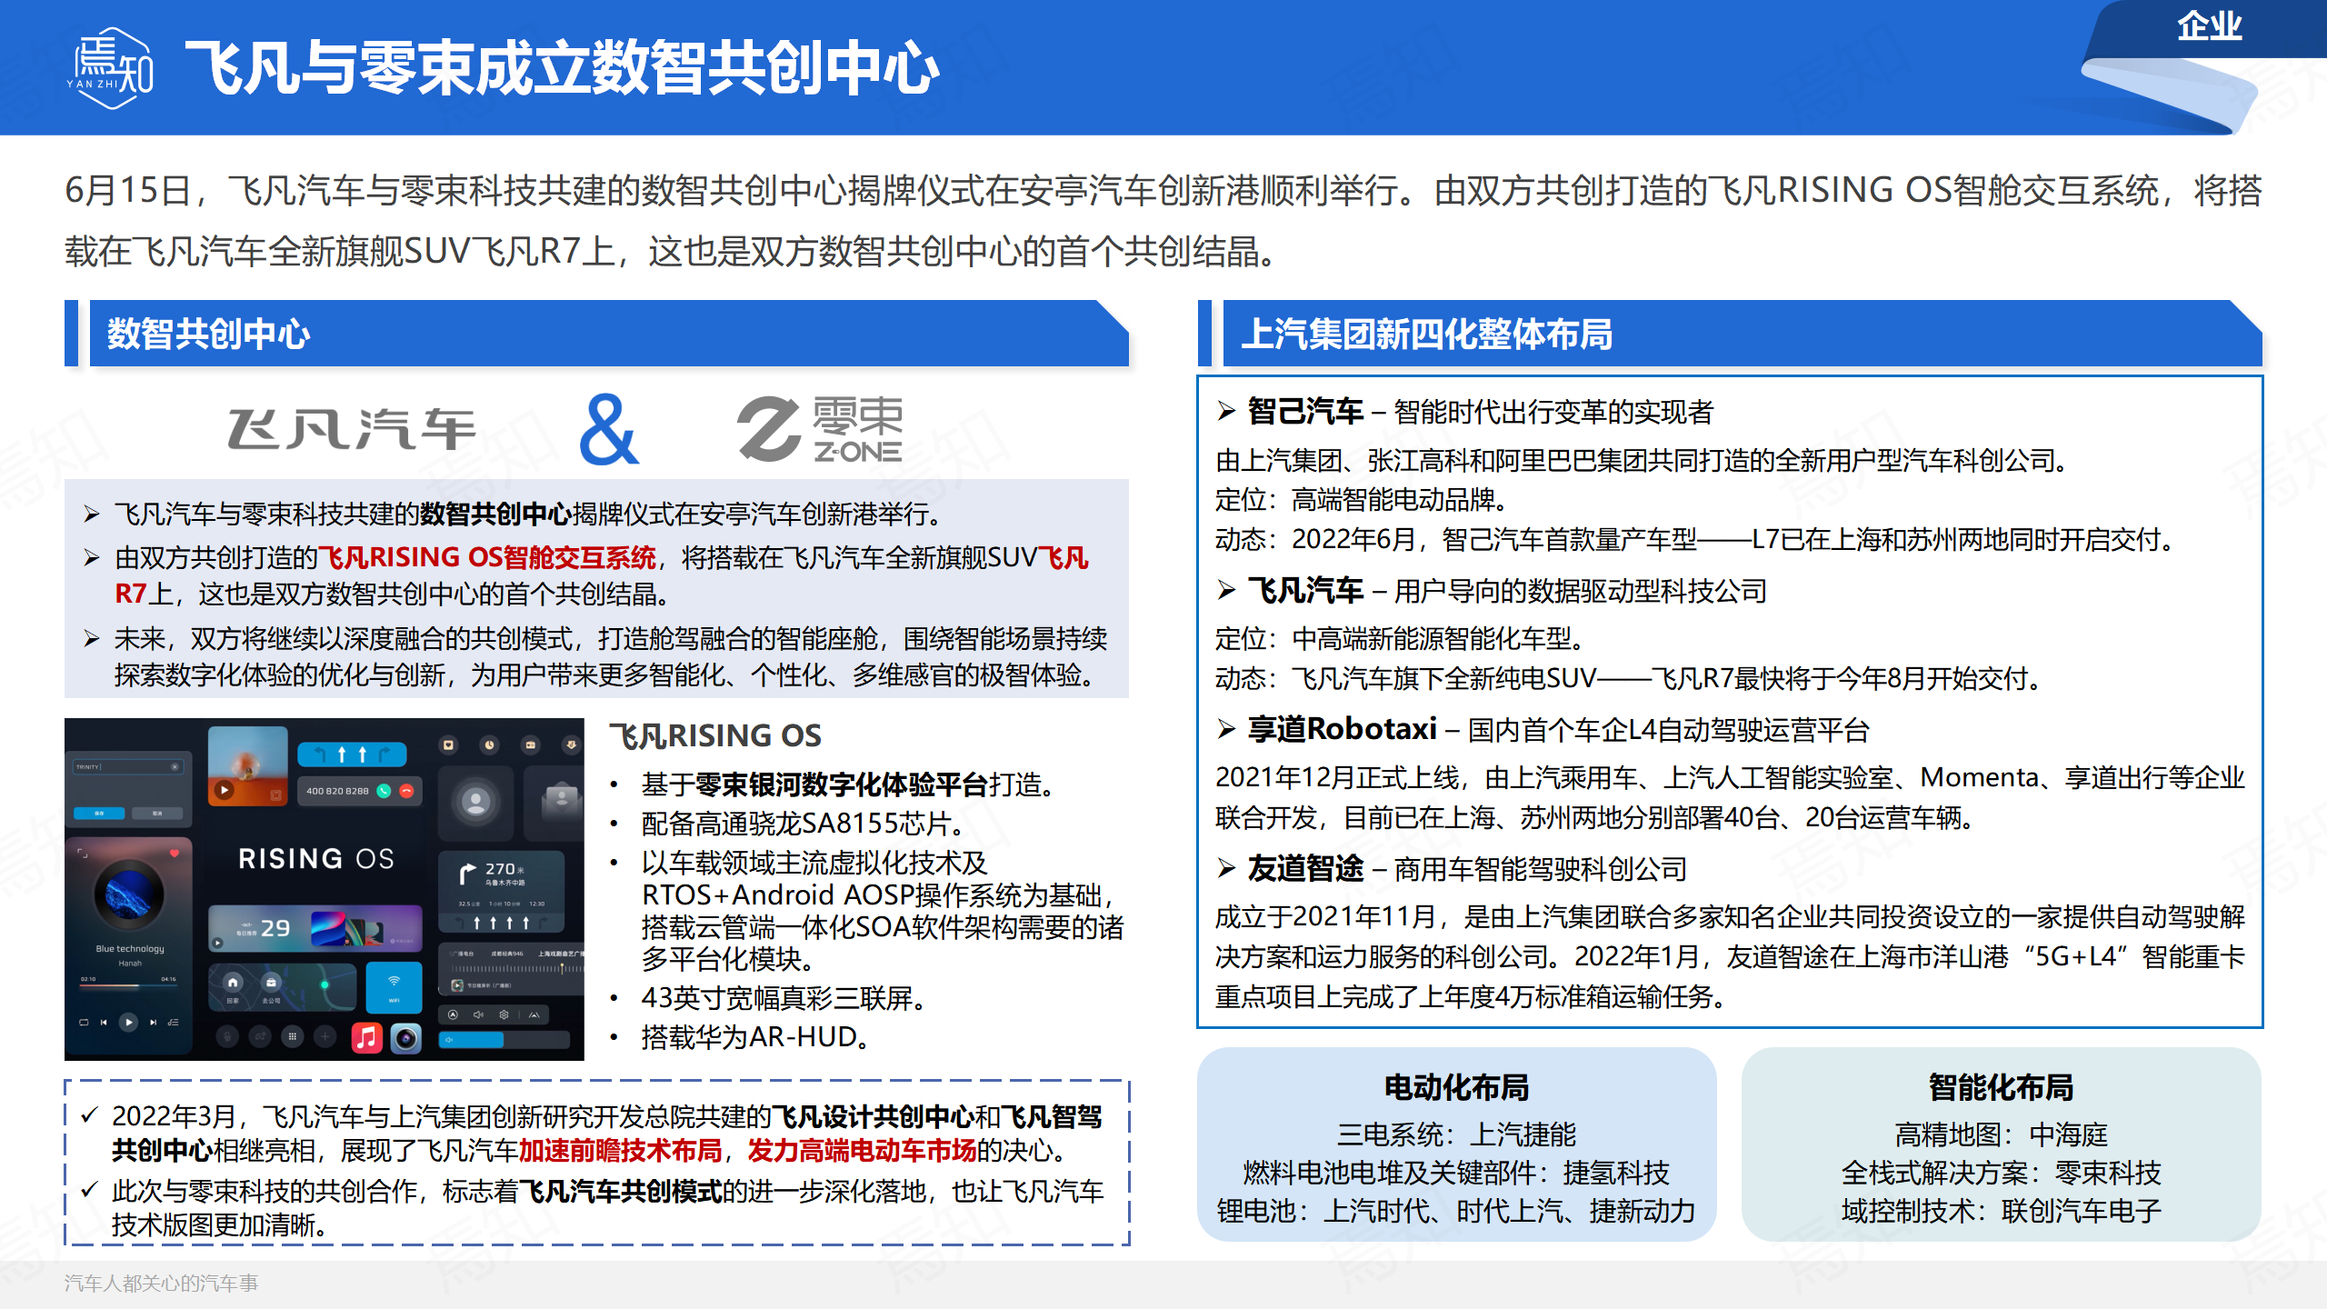Click the RISING OS wordmark inside the screenshot

315,859
